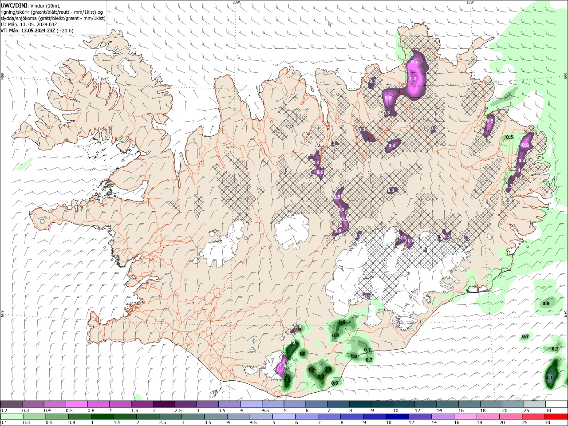The width and height of the screenshot is (568, 426).
Task: Pick the rain swatch labeled 25 in lower scale
Action: (x=533, y=417)
